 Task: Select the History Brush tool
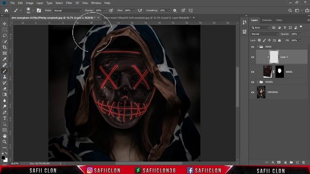point(4,83)
